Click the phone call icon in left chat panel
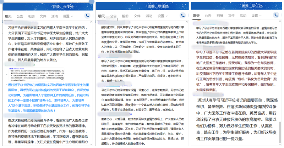The image size is (284, 148). (88, 16)
